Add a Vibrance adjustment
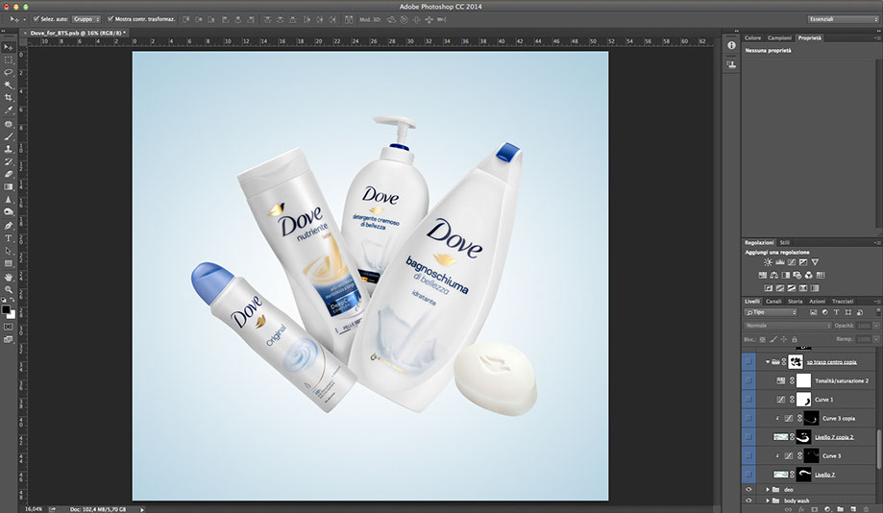 [x=814, y=262]
